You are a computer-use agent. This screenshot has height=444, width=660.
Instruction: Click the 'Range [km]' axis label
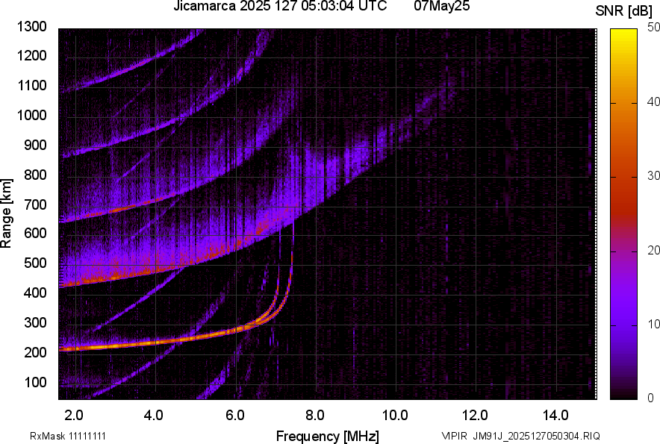point(6,213)
